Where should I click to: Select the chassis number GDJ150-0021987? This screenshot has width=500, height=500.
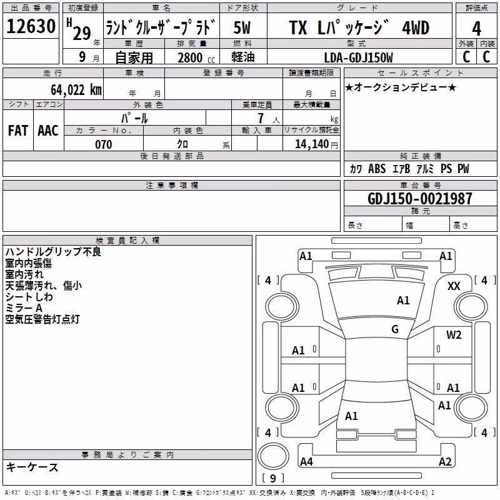tap(419, 199)
